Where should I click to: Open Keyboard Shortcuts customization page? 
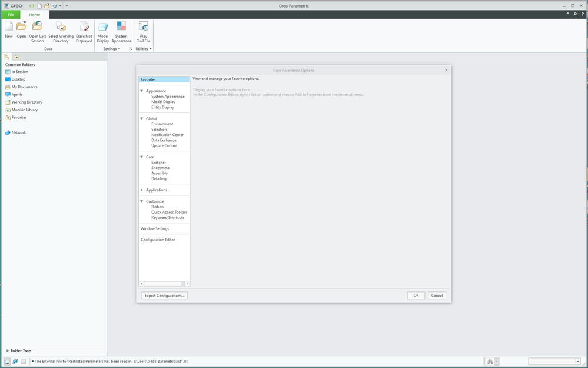(168, 218)
